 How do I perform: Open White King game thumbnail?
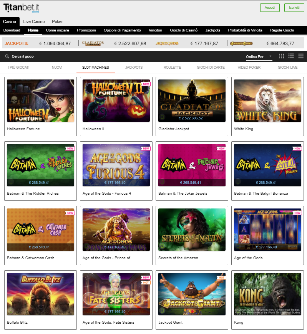tap(267, 101)
